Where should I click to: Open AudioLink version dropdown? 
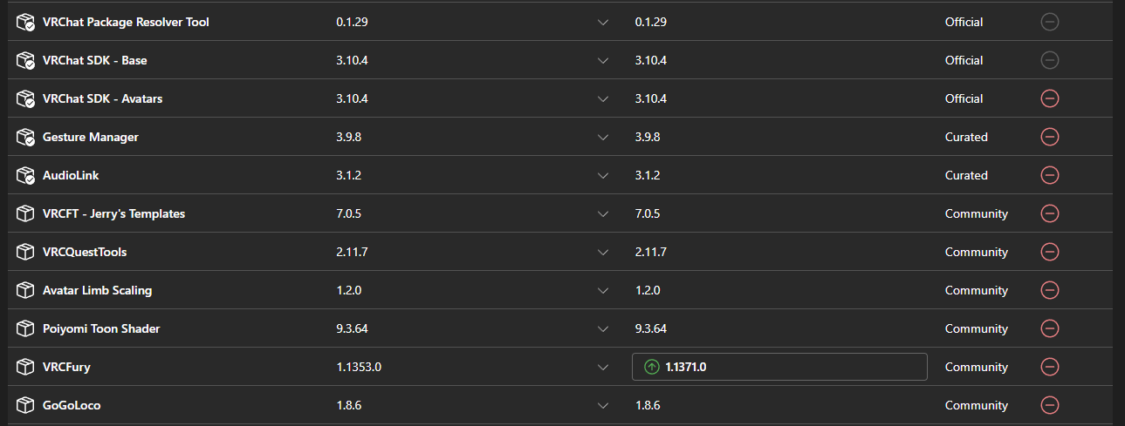coord(602,176)
